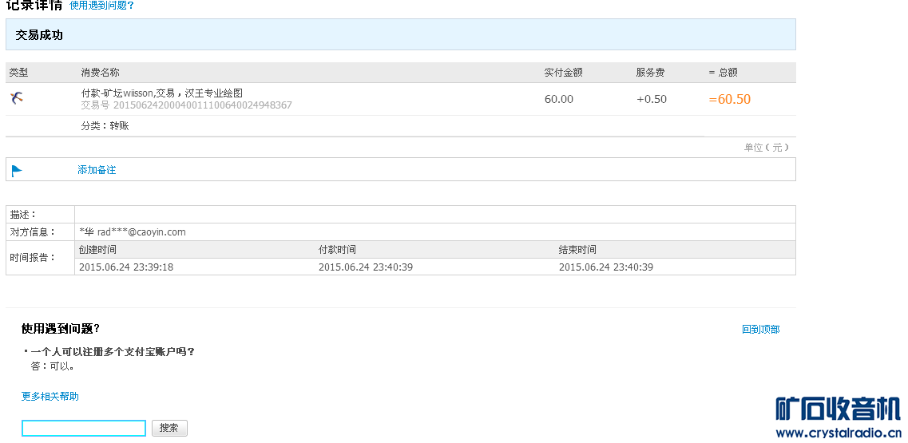This screenshot has height=443, width=908.
Task: Click the total amount =60.50
Action: pos(730,99)
